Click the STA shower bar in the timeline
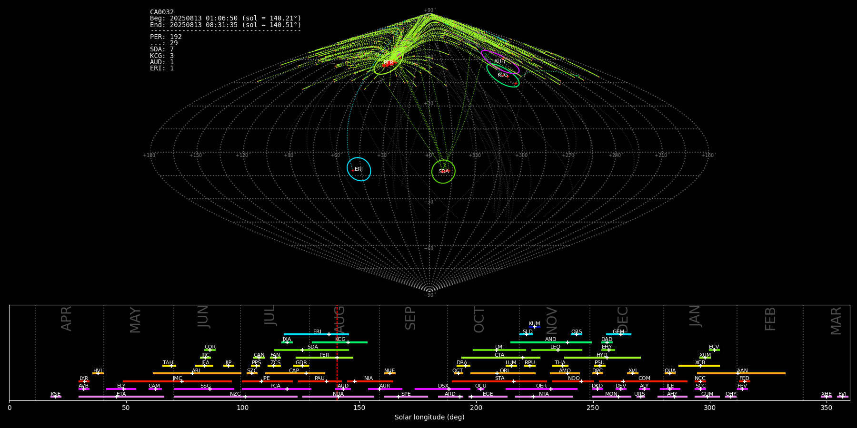This screenshot has width=857, height=428. pos(499,381)
